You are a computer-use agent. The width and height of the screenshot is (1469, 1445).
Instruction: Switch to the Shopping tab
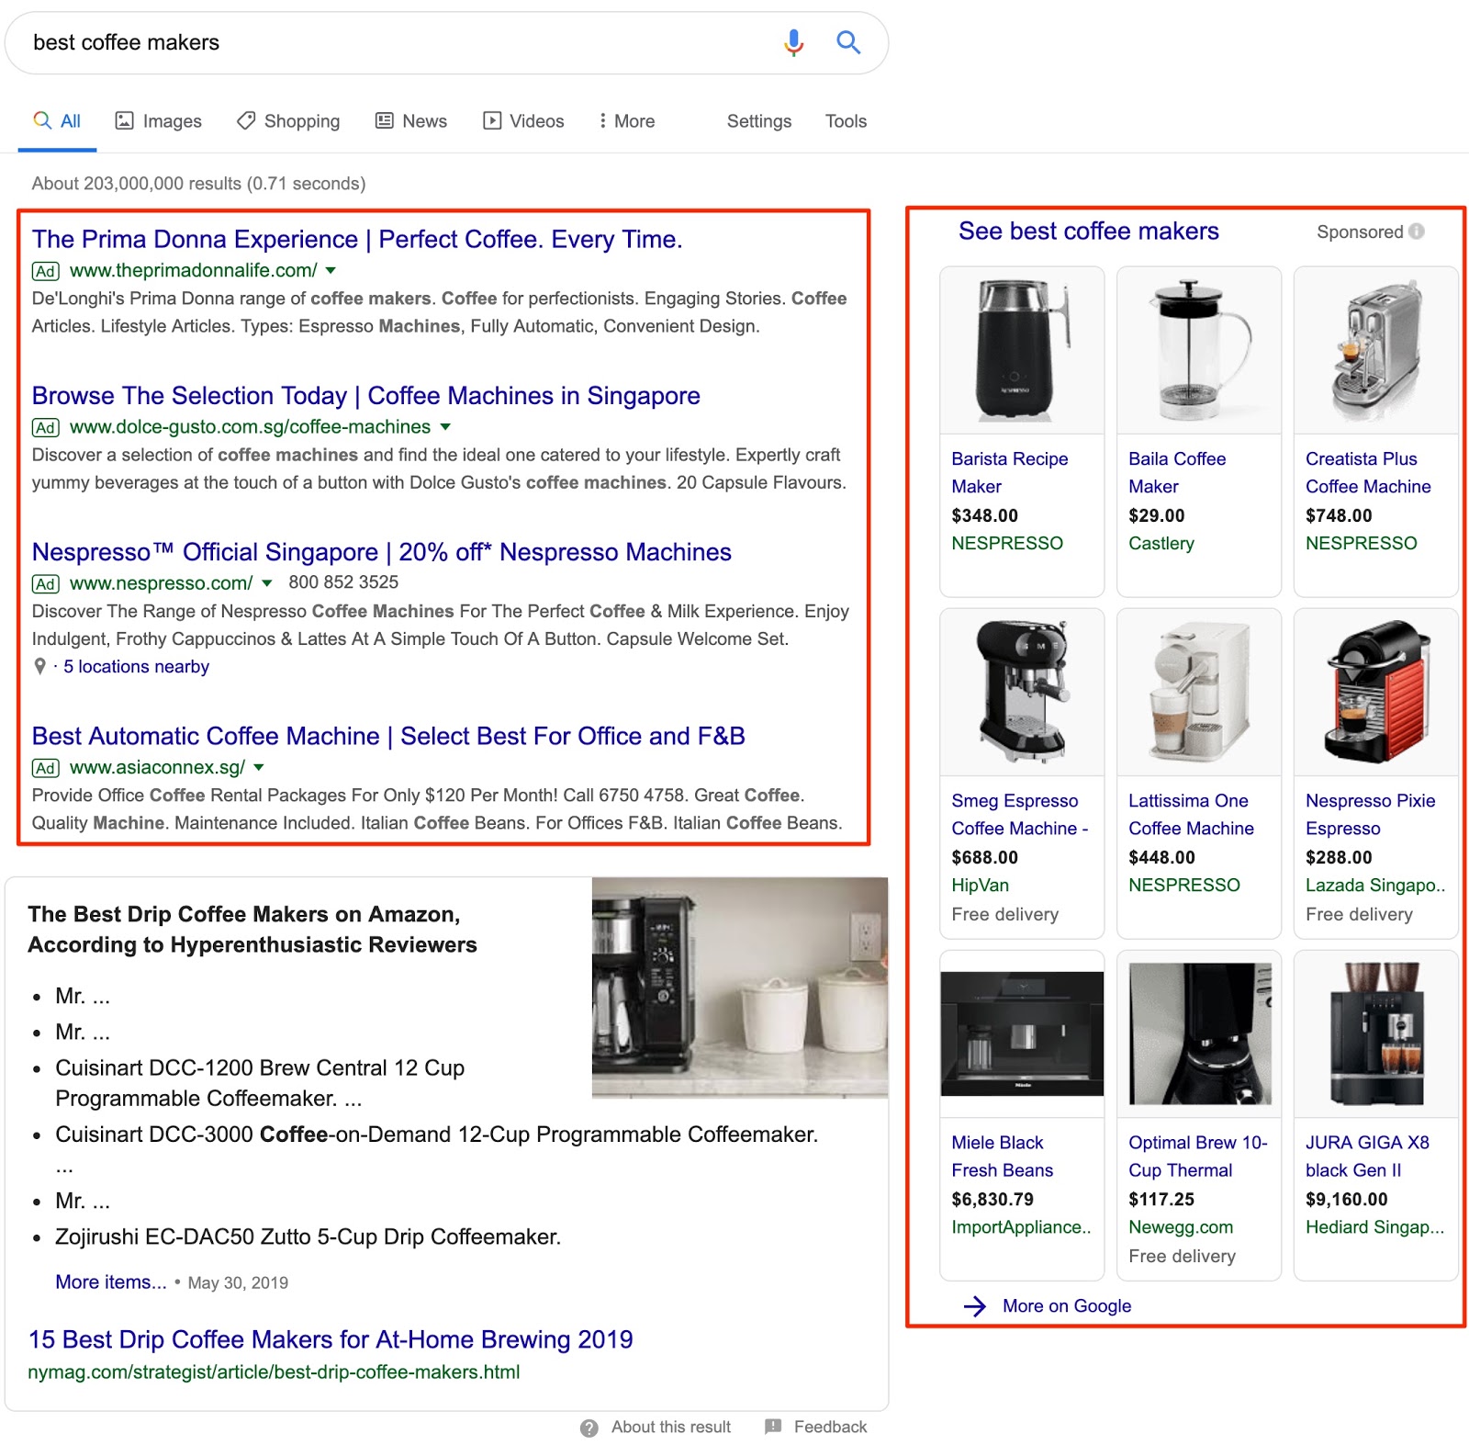tap(288, 121)
